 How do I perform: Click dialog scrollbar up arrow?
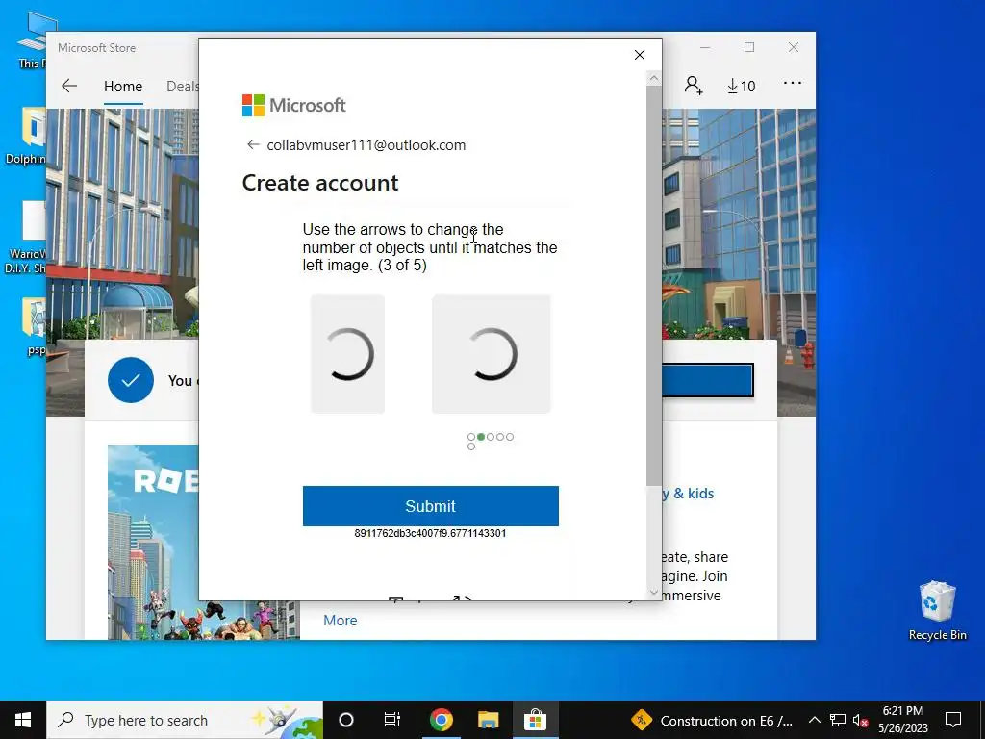coord(654,78)
